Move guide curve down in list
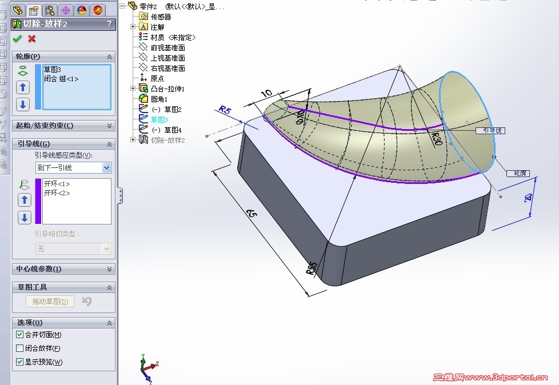 pyautogui.click(x=24, y=218)
